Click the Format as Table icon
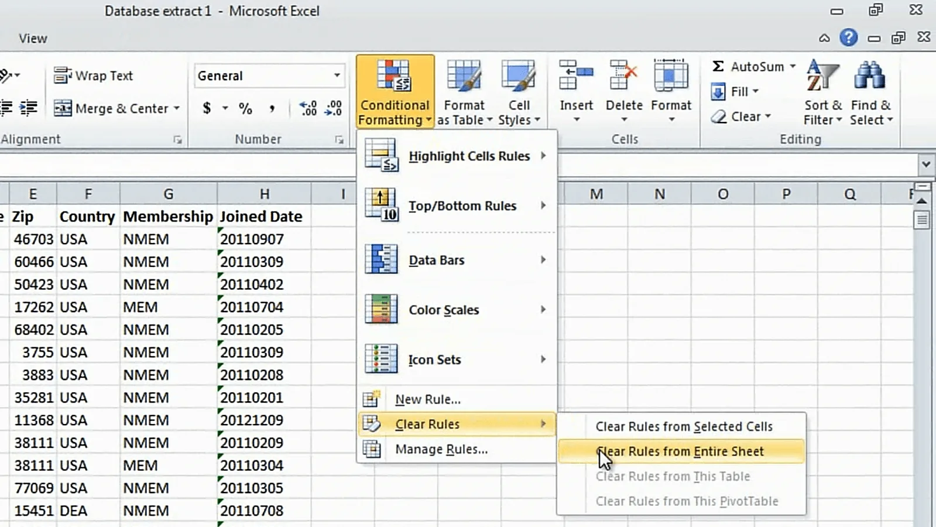Viewport: 936px width, 527px height. [x=464, y=77]
